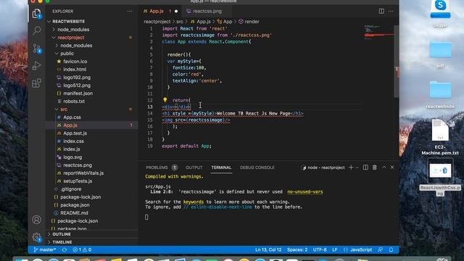Open the DEBUG CONSOLE panel tab
Image resolution: width=464 pixels, height=261 pixels.
coord(257,167)
